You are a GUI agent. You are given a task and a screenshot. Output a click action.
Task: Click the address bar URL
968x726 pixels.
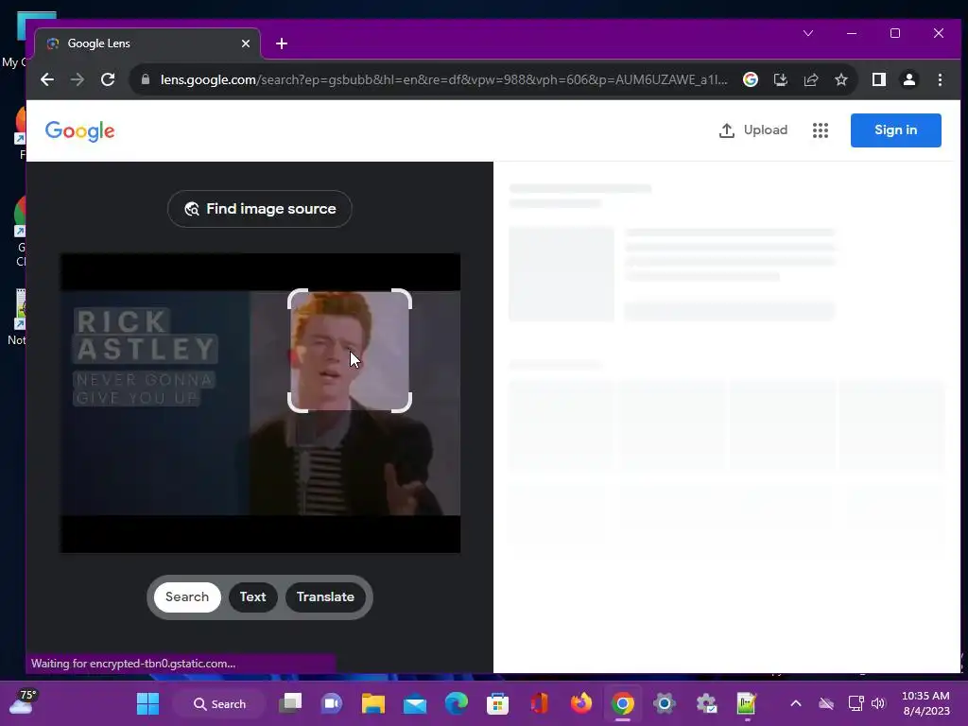444,79
